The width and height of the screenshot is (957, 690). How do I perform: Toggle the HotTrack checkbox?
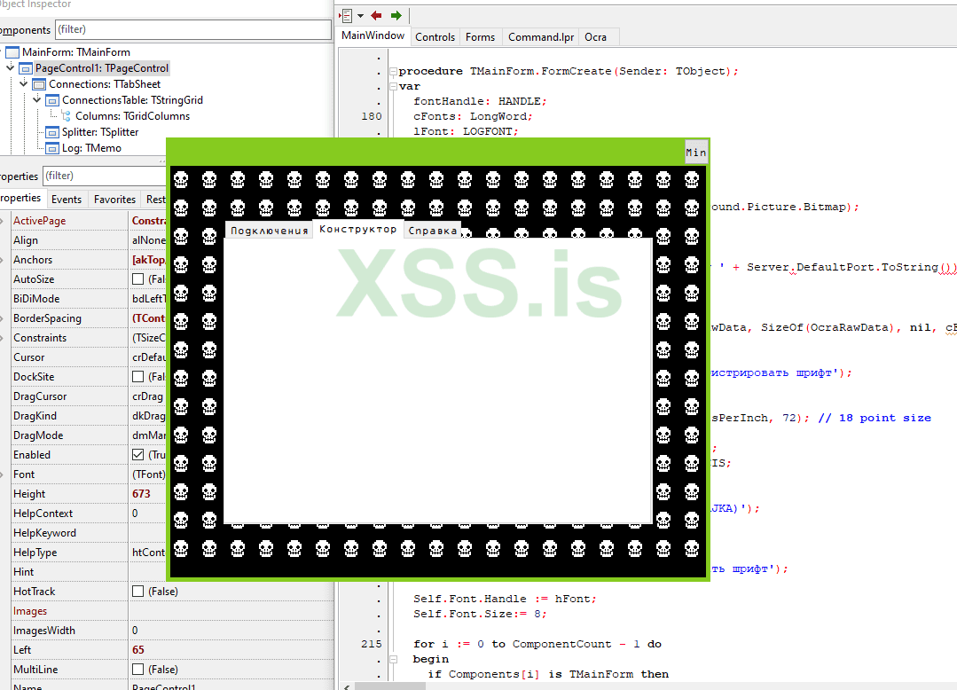click(x=138, y=592)
